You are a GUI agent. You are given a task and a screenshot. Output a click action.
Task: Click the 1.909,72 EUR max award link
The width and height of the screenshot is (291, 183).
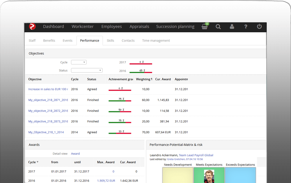point(106,181)
